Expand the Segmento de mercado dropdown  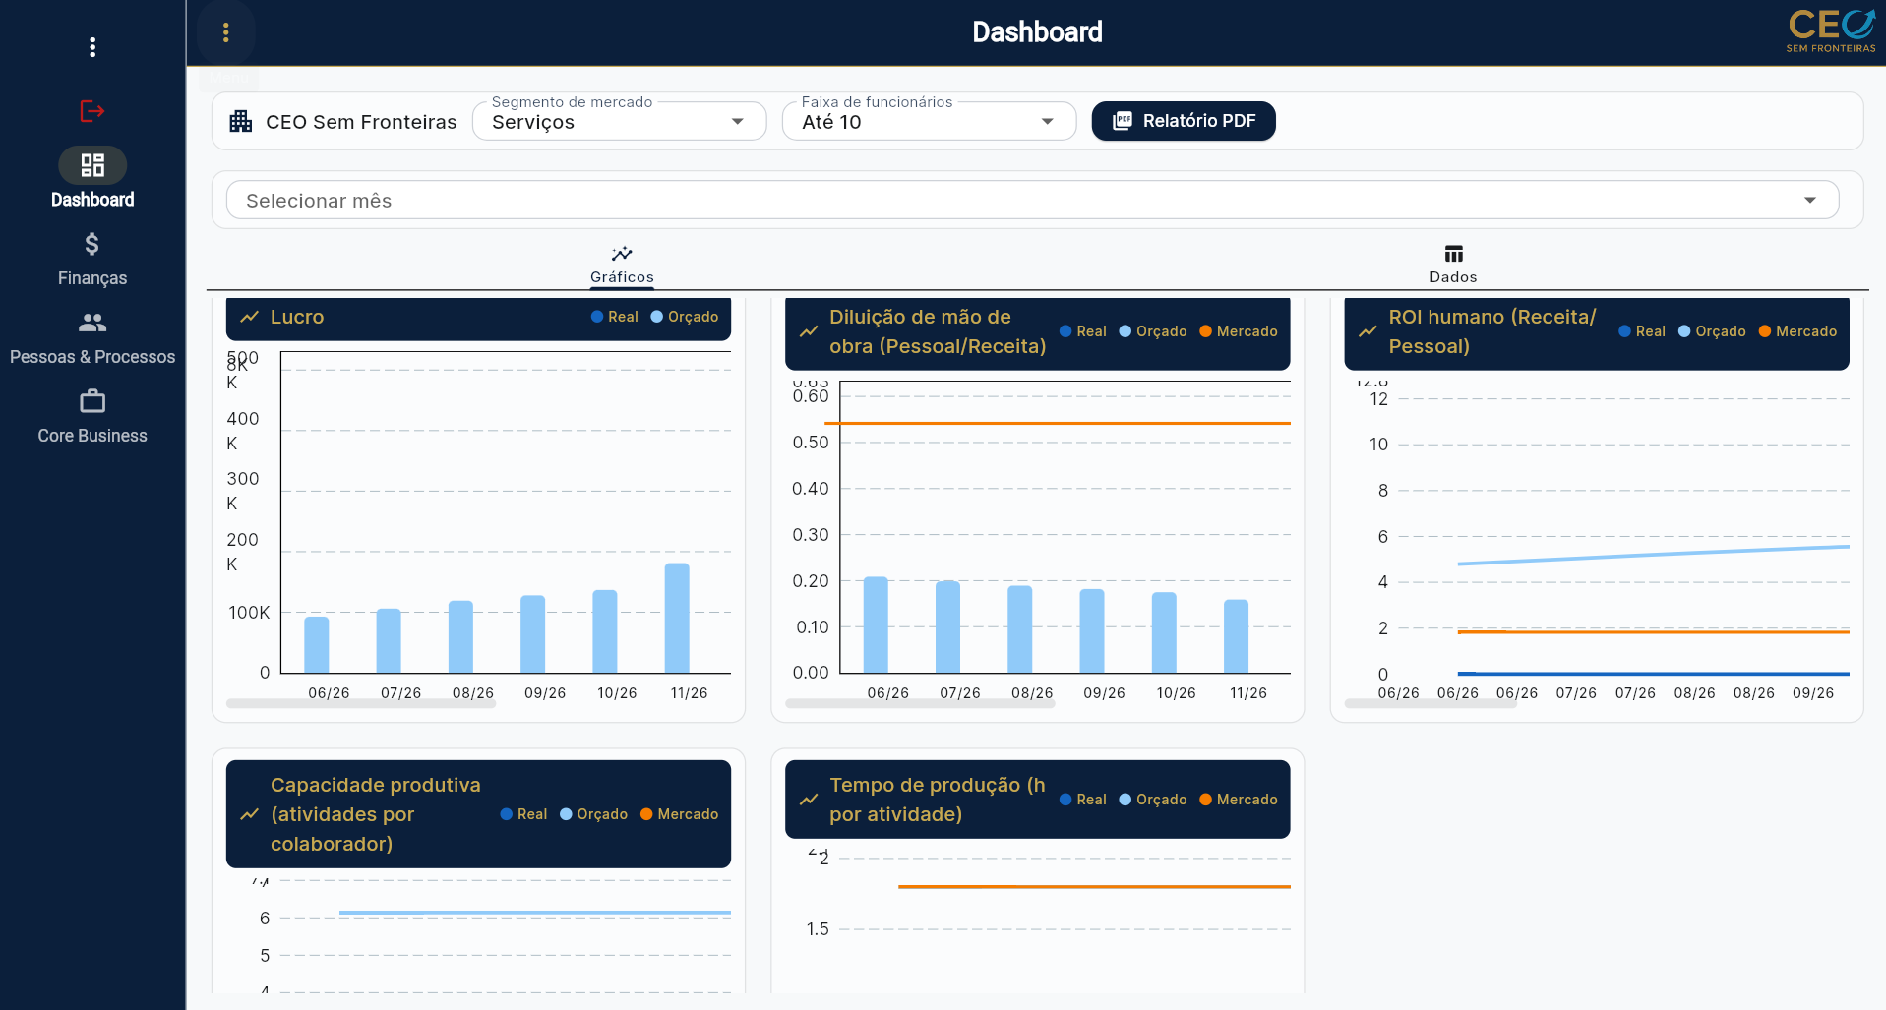point(620,121)
